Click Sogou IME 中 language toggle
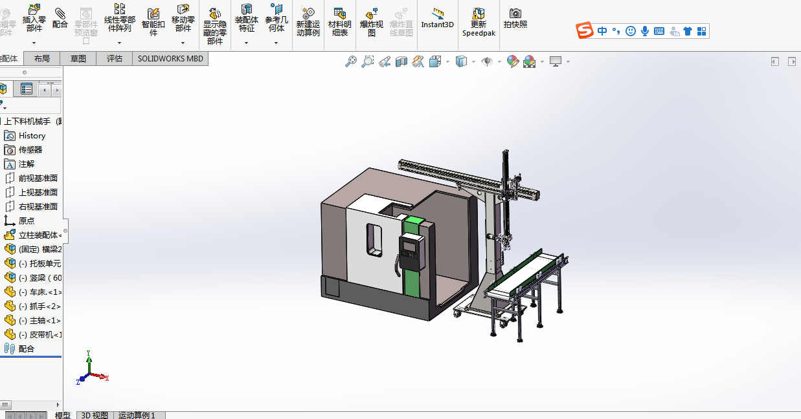 [602, 30]
